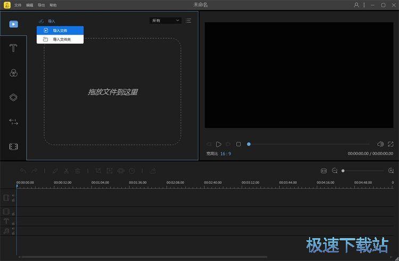Open the Media library tab in sidebar
399x261 pixels.
click(13, 24)
